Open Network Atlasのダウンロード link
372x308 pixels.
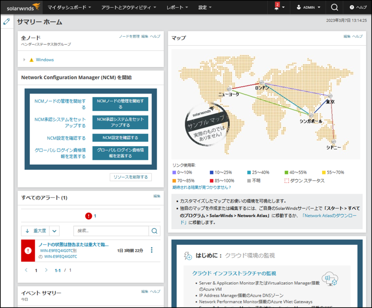(x=329, y=216)
